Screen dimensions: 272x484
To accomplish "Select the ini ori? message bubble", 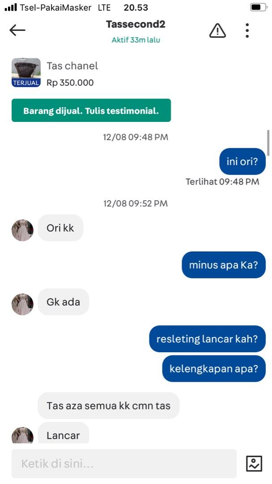I will 242,161.
